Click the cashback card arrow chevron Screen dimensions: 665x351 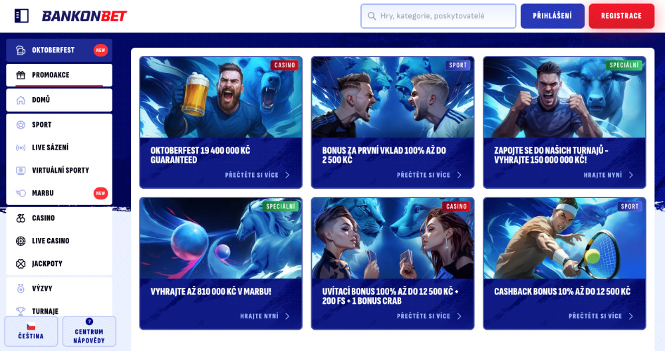coord(631,316)
